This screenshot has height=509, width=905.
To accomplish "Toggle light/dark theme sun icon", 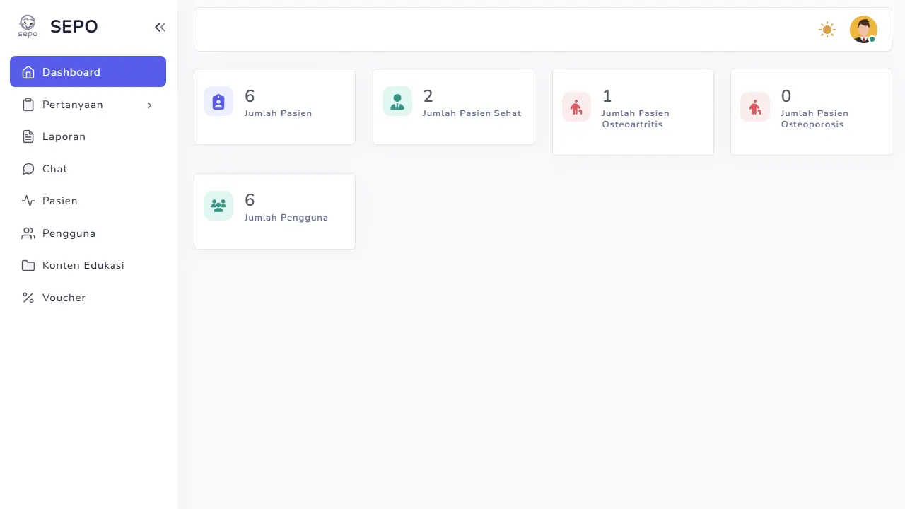I will coord(827,30).
